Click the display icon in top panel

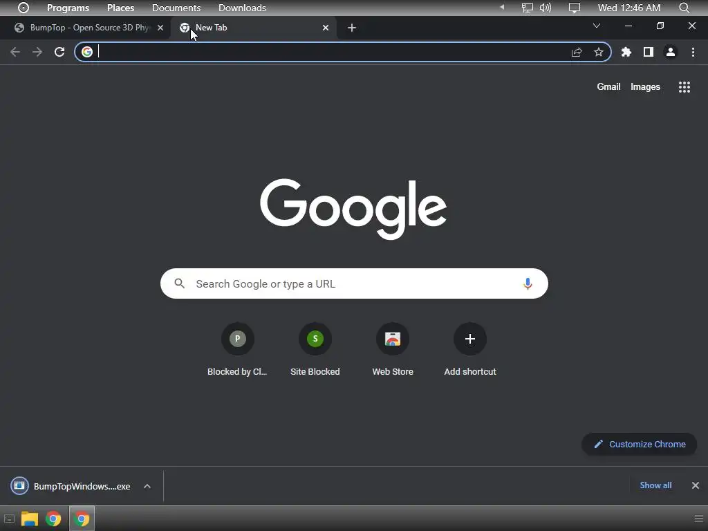(x=575, y=8)
